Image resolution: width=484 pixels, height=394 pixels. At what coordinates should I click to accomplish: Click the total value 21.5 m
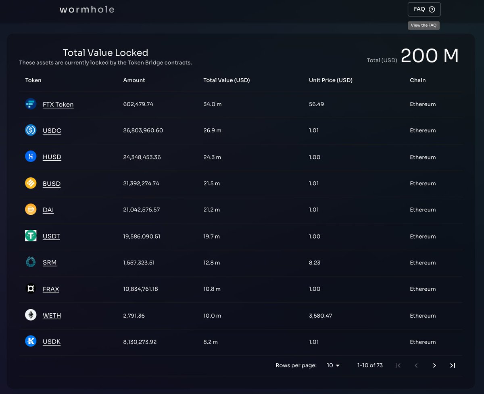[x=212, y=183]
